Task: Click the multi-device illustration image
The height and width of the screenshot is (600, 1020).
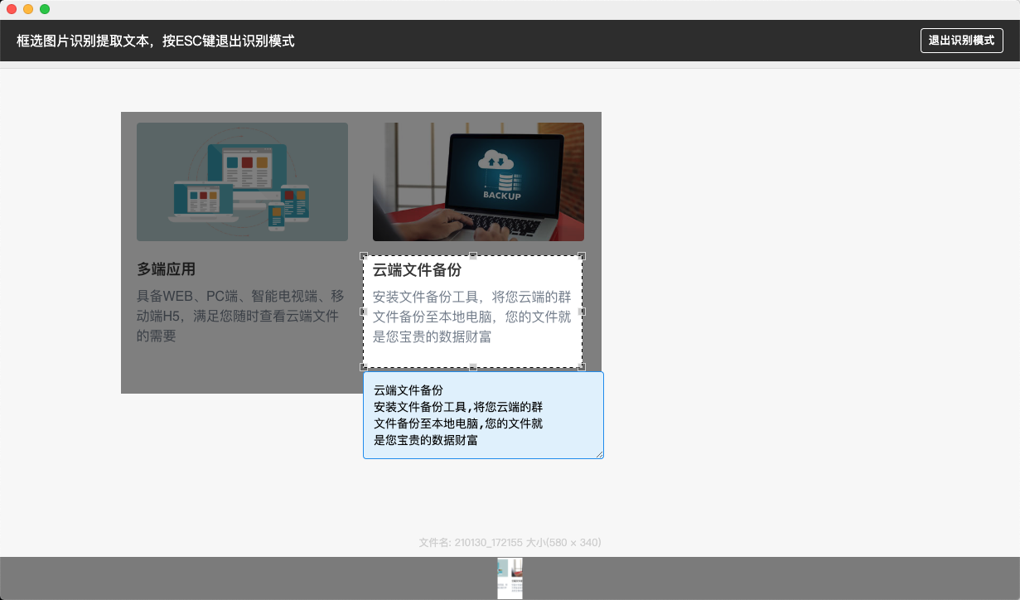Action: [x=242, y=181]
